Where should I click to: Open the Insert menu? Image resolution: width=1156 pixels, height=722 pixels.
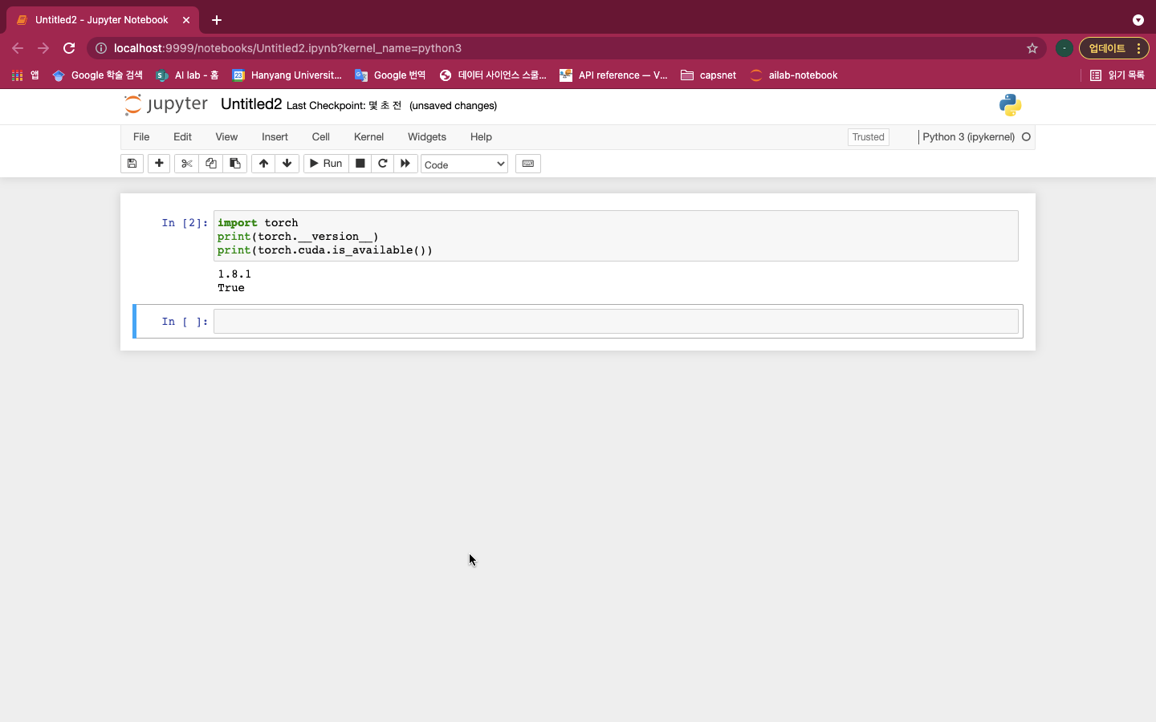[x=275, y=137]
